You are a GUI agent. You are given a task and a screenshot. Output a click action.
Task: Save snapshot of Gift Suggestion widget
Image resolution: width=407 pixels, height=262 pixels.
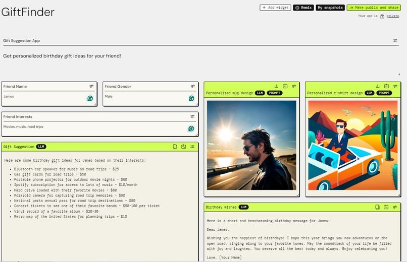coord(183,147)
